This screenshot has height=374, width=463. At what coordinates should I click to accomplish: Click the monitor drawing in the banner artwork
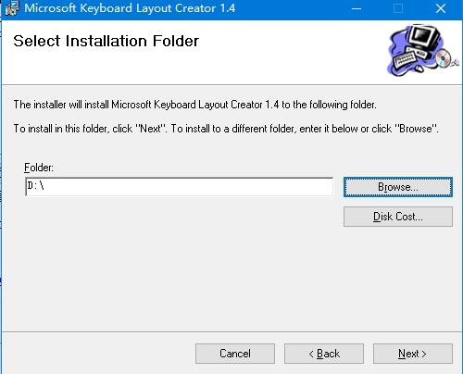pos(424,36)
